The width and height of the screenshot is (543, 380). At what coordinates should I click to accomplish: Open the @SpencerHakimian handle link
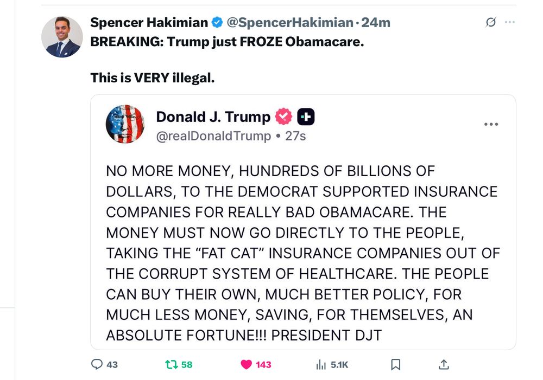[x=289, y=22]
